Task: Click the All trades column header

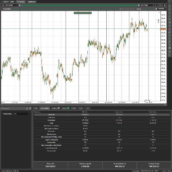Action: tap(85, 112)
